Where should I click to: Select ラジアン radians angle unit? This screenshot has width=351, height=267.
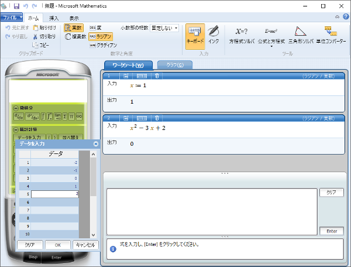(101, 36)
